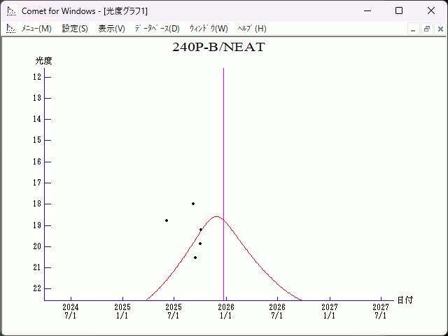Select the lowest observation point near magnitude 20.5
The image size is (448, 336).
point(195,258)
